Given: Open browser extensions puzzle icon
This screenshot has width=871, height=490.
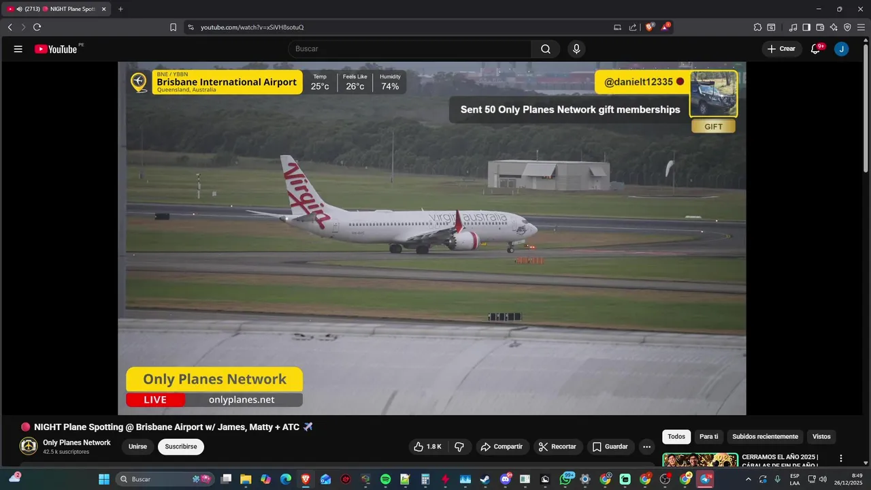Looking at the screenshot, I should (757, 27).
